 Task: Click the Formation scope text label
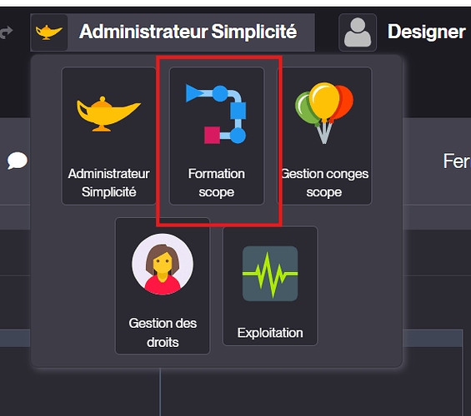click(x=217, y=183)
